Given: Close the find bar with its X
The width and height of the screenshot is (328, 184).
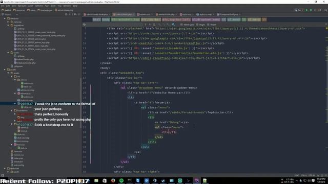Looking at the screenshot, I should coord(326,25).
